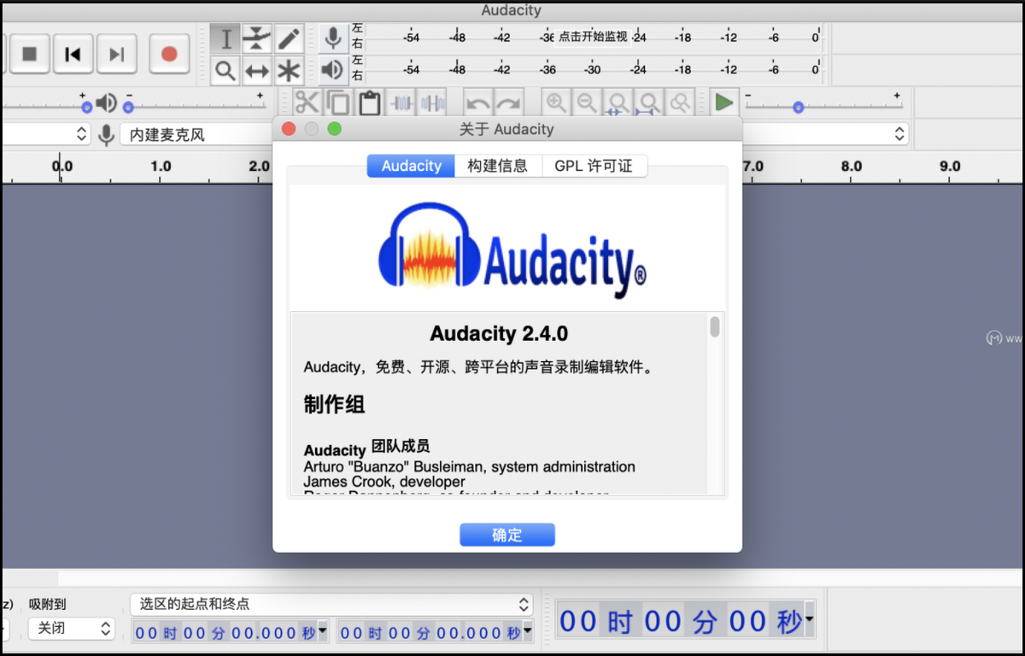
Task: Open the 构建信息 tab
Action: 498,166
